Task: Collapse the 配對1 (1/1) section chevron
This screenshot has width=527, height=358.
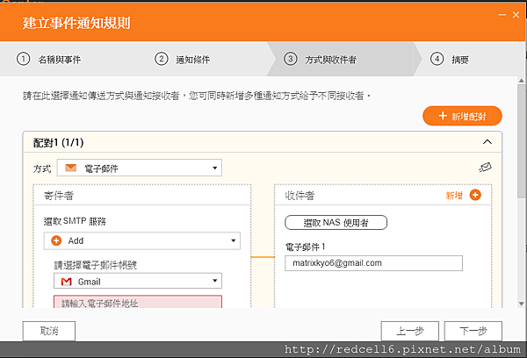Action: [487, 141]
